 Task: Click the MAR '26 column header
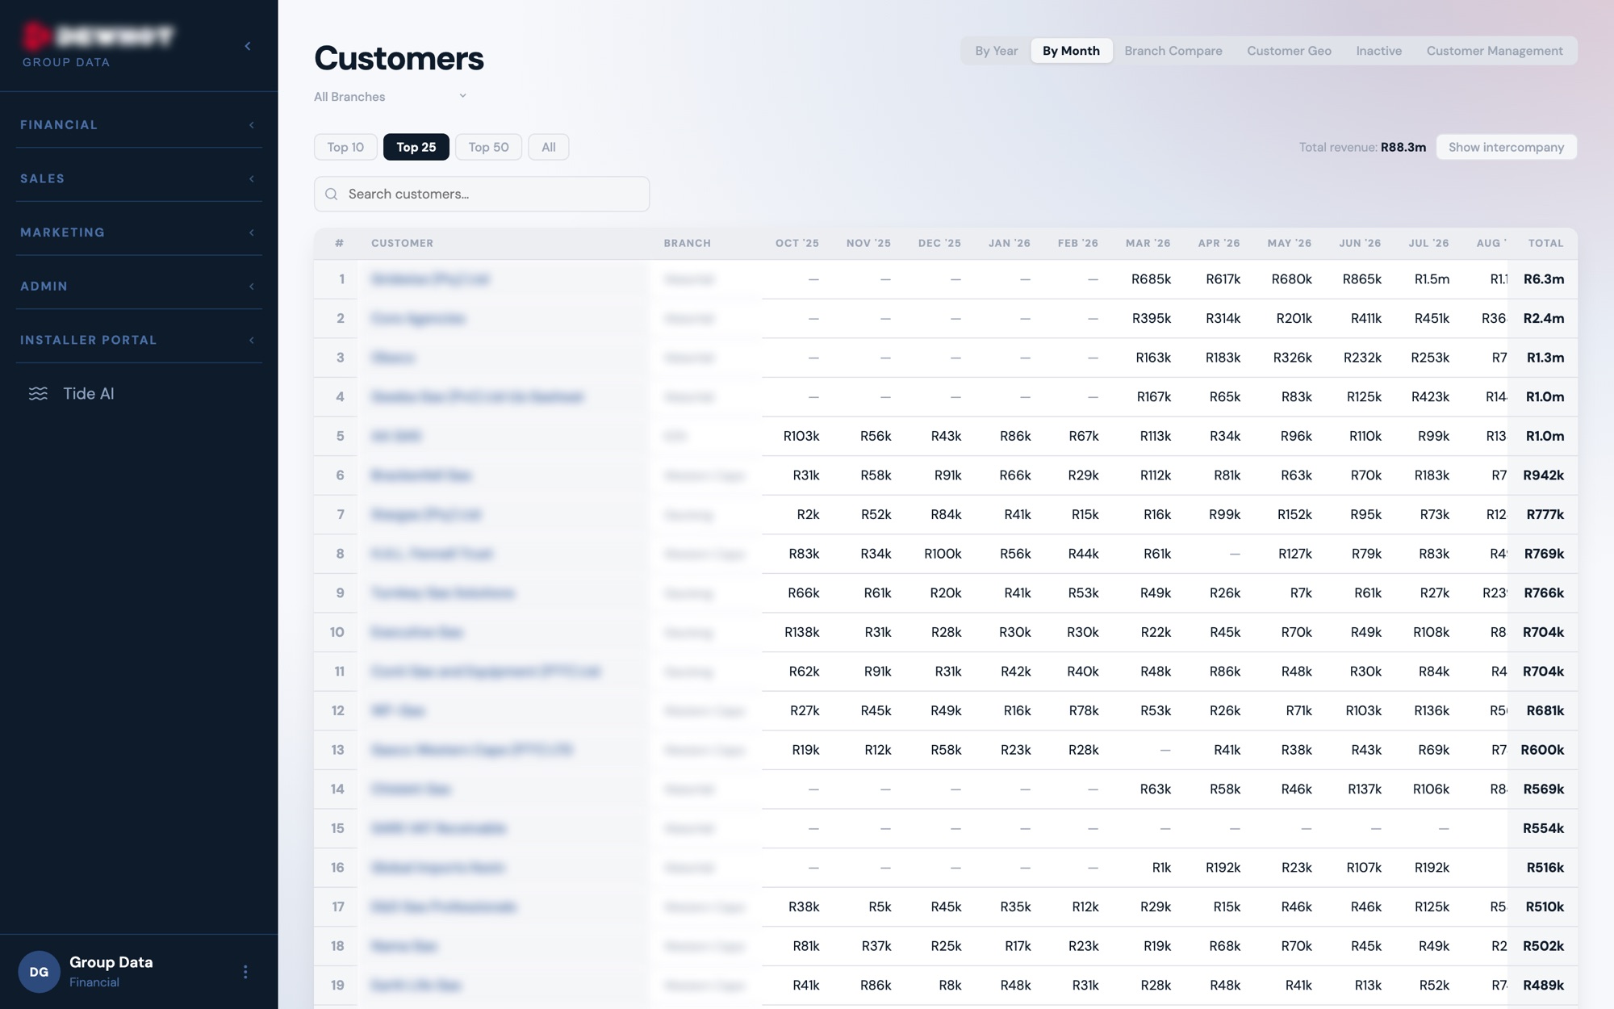pyautogui.click(x=1148, y=243)
